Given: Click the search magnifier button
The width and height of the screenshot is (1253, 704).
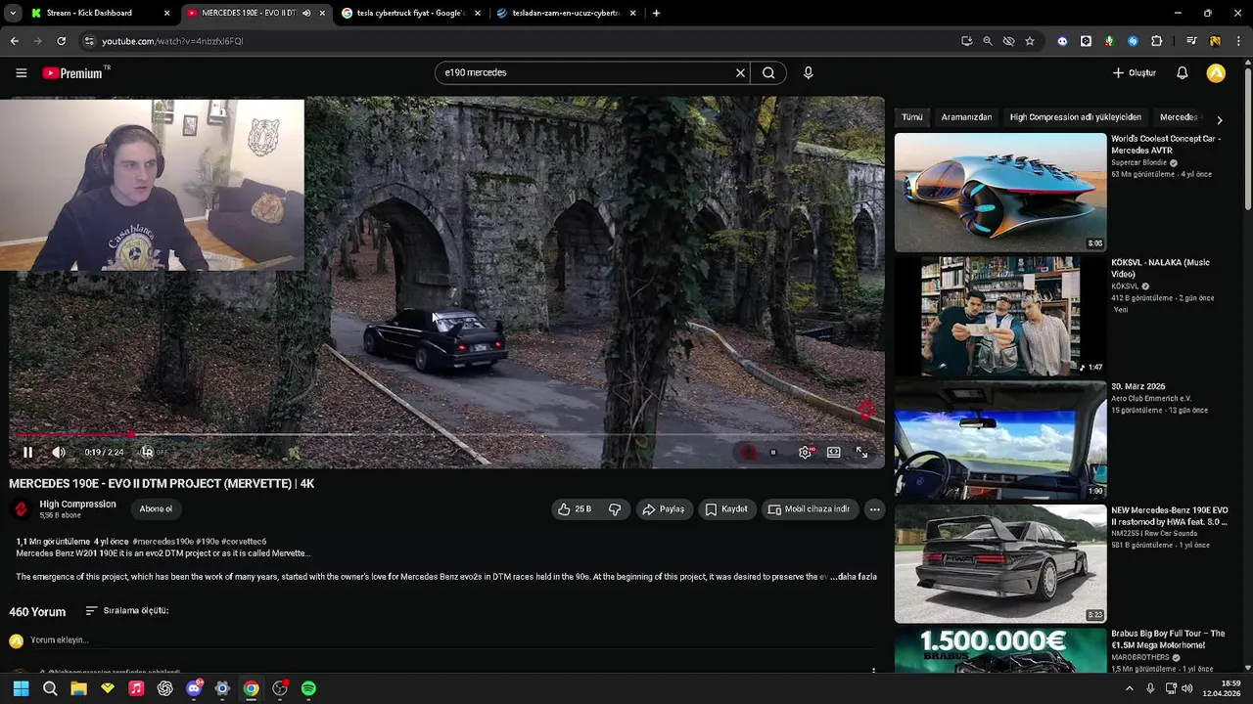Looking at the screenshot, I should pos(768,72).
